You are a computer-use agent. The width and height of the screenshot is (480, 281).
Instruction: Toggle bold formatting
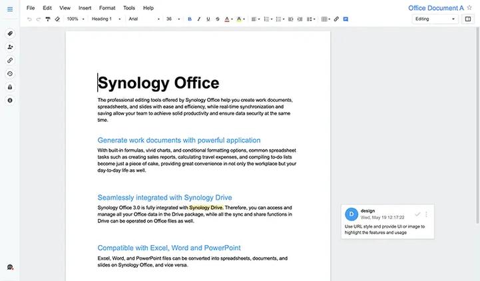tap(190, 19)
